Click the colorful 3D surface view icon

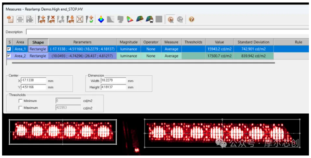(140, 19)
